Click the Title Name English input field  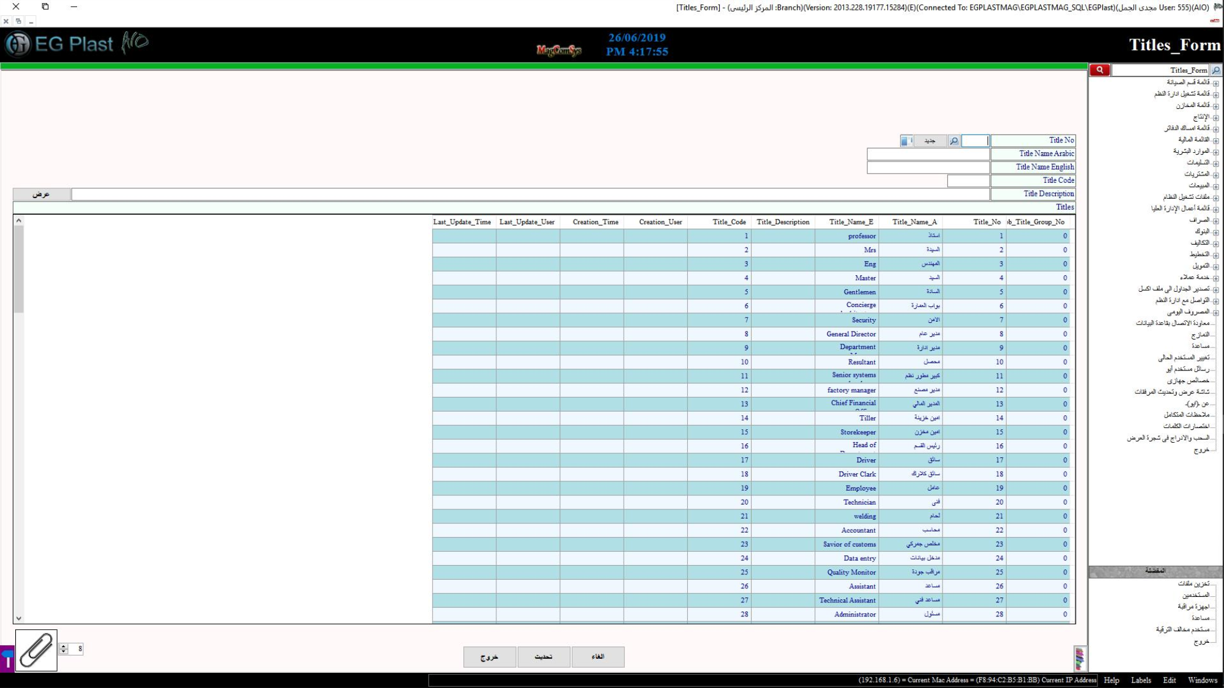point(928,168)
